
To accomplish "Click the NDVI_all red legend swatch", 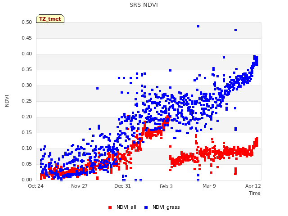I will [x=110, y=207].
